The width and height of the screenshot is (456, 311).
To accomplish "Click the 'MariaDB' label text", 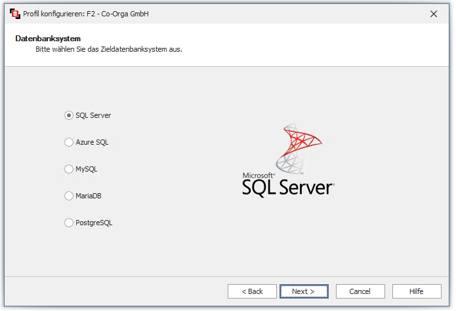I will 89,196.
